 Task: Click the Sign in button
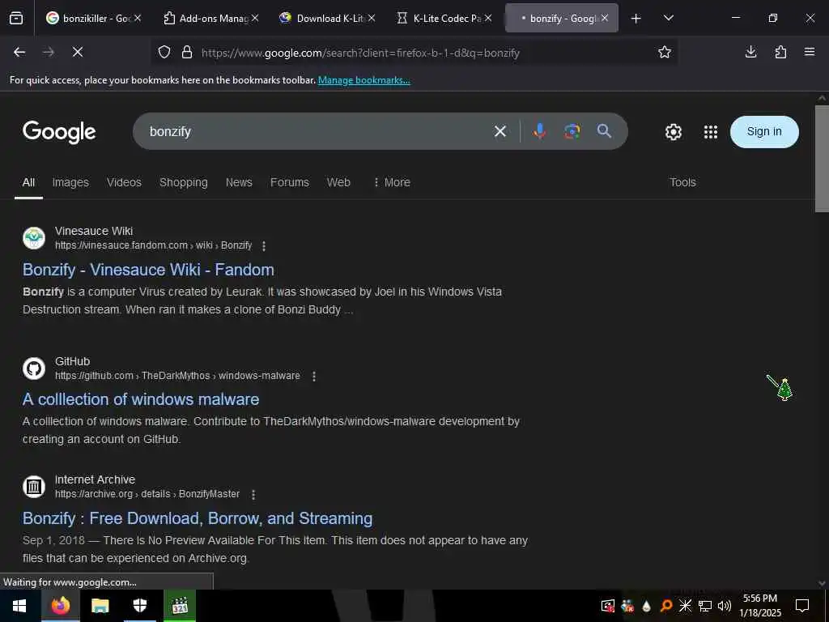point(764,132)
